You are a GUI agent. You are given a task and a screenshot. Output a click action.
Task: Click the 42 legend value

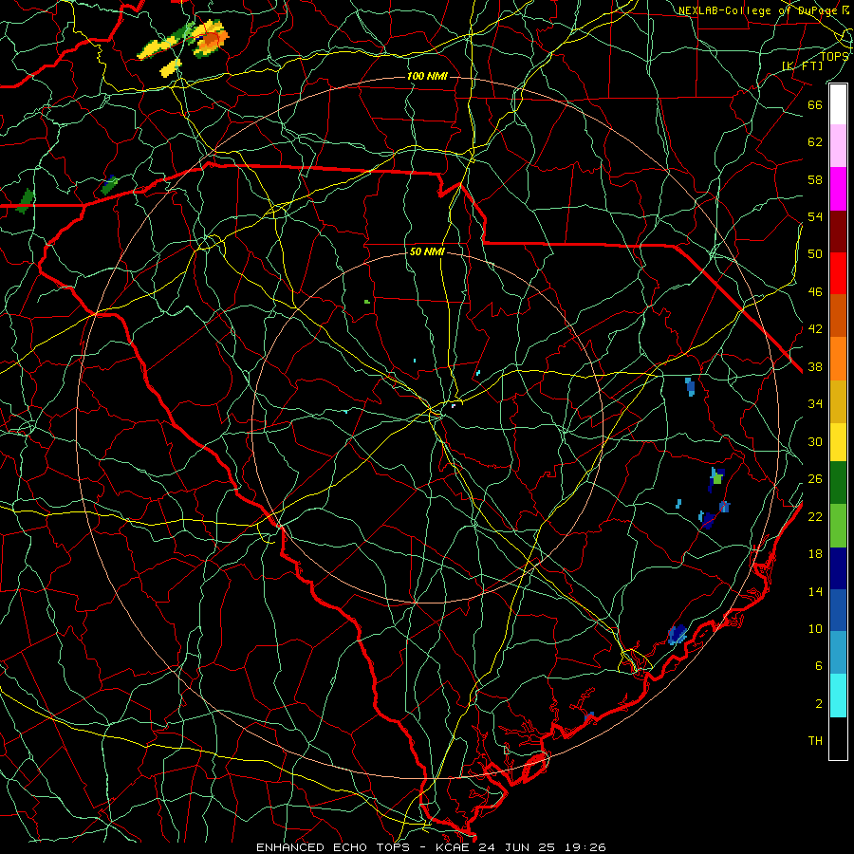point(815,329)
